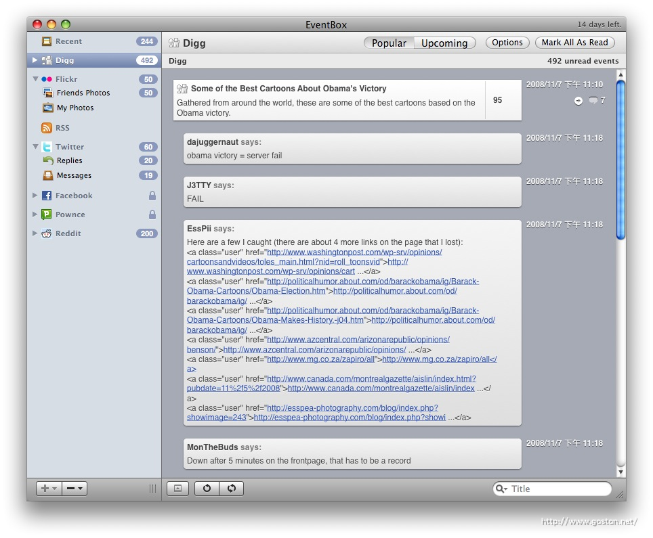Click the Digg icon beside cartoon story title
653x538 pixels.
click(x=182, y=89)
